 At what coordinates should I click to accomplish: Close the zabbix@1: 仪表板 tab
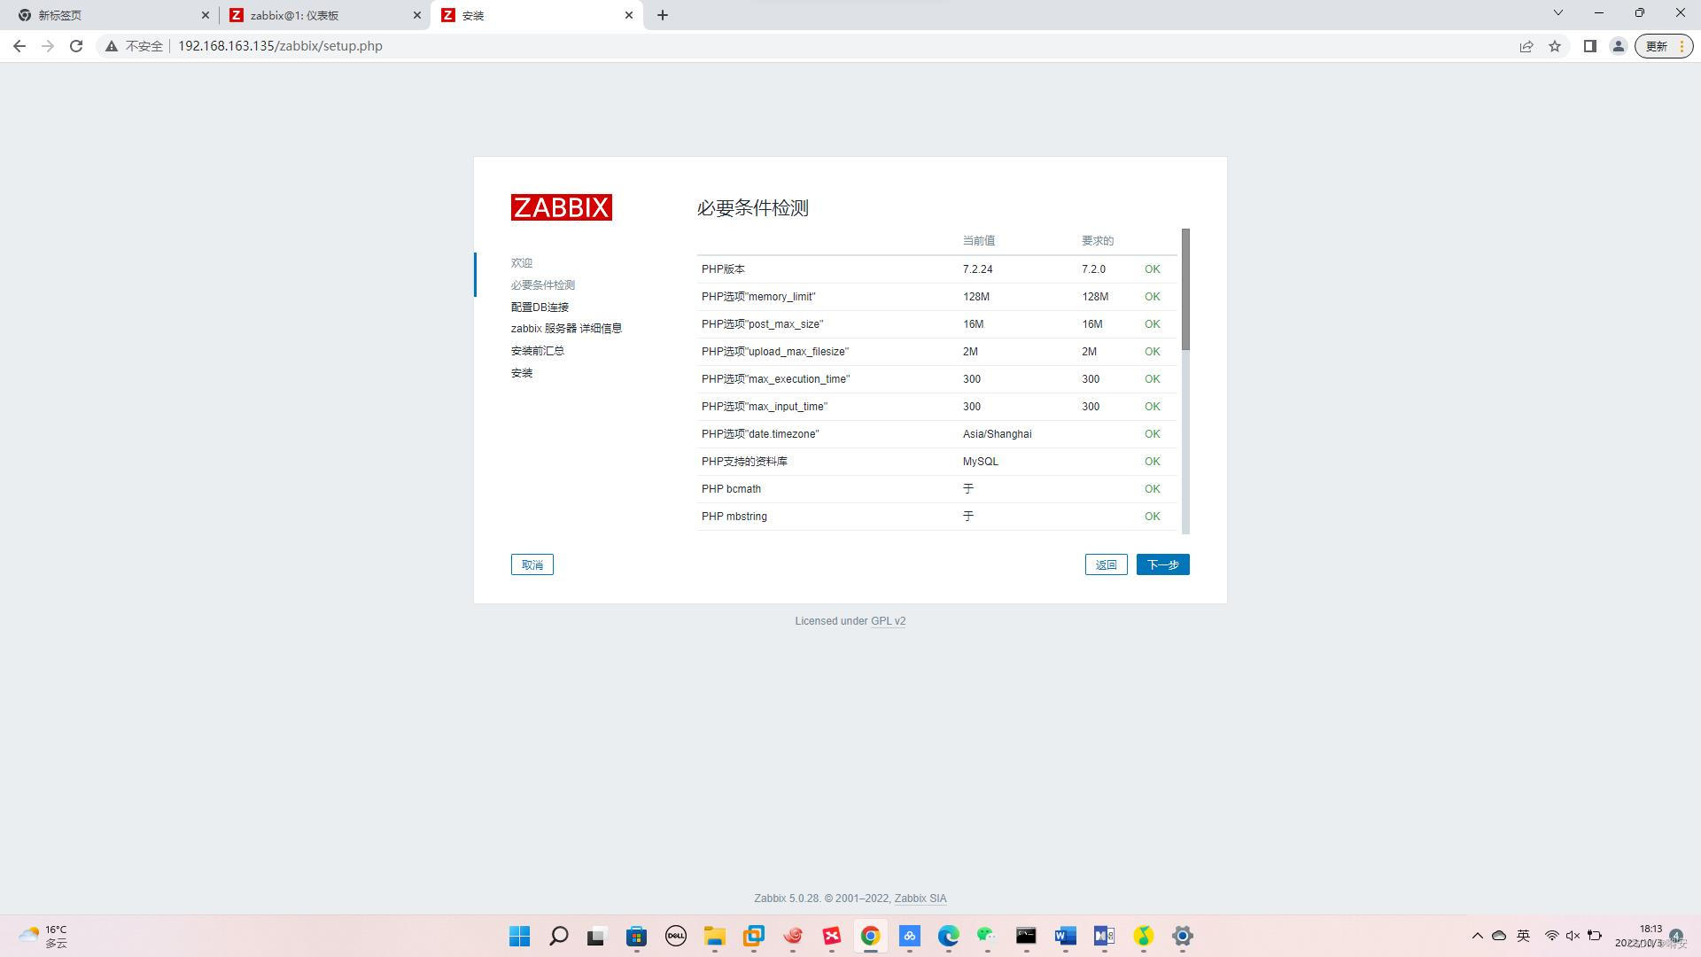click(417, 15)
